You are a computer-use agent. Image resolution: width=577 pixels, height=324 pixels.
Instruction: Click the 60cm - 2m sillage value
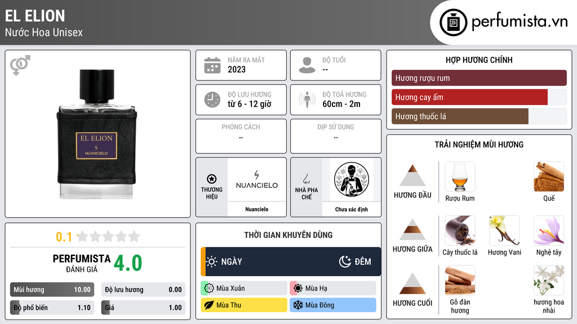(341, 104)
